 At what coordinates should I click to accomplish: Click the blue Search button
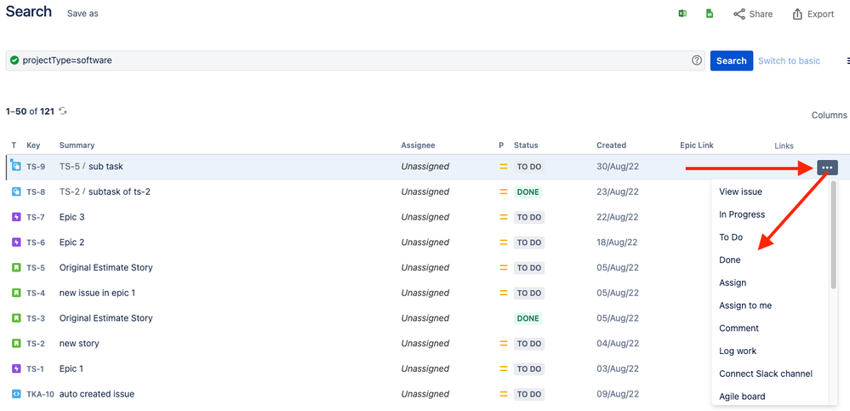[731, 60]
